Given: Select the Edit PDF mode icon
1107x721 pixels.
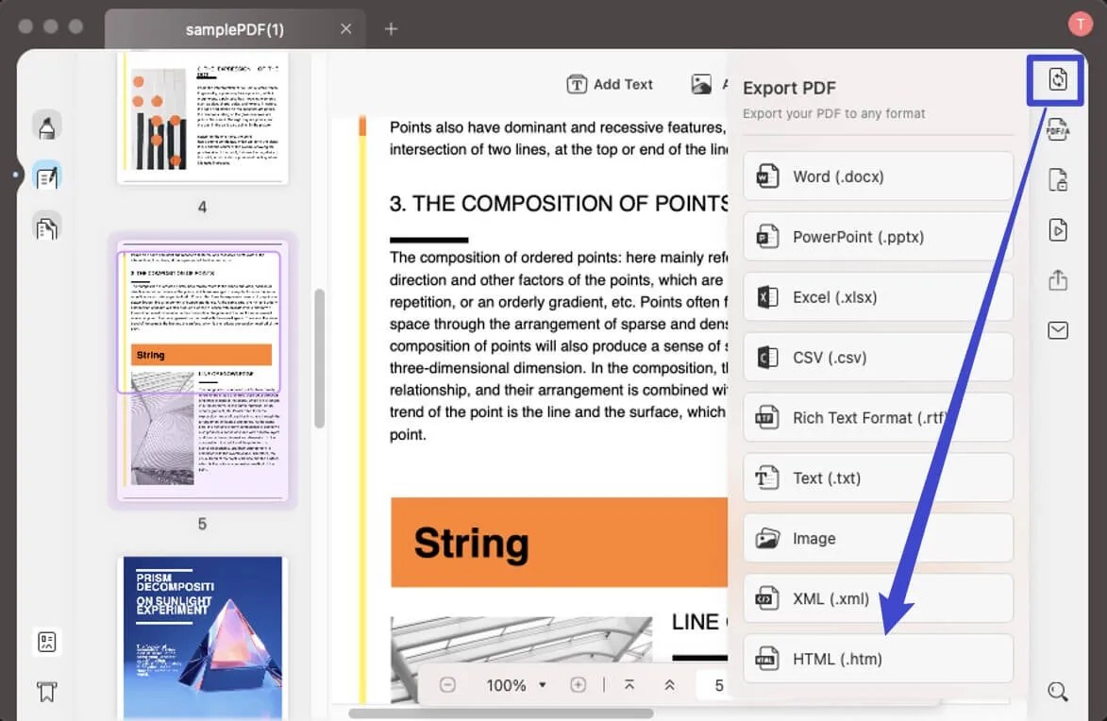Looking at the screenshot, I should [x=46, y=176].
